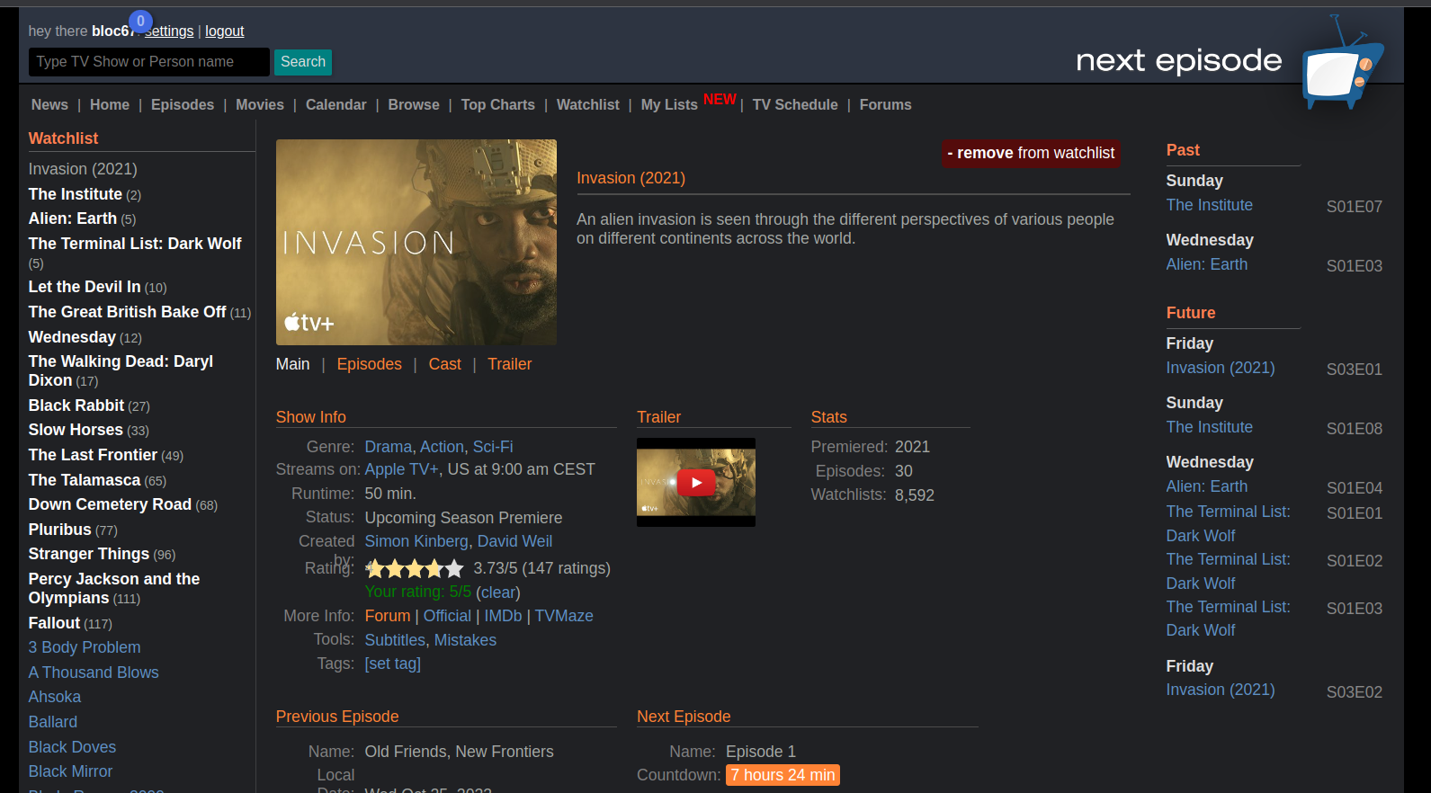Screen dimensions: 1431x793
Task: Click the 7 hours 24 min countdown badge
Action: pos(783,775)
